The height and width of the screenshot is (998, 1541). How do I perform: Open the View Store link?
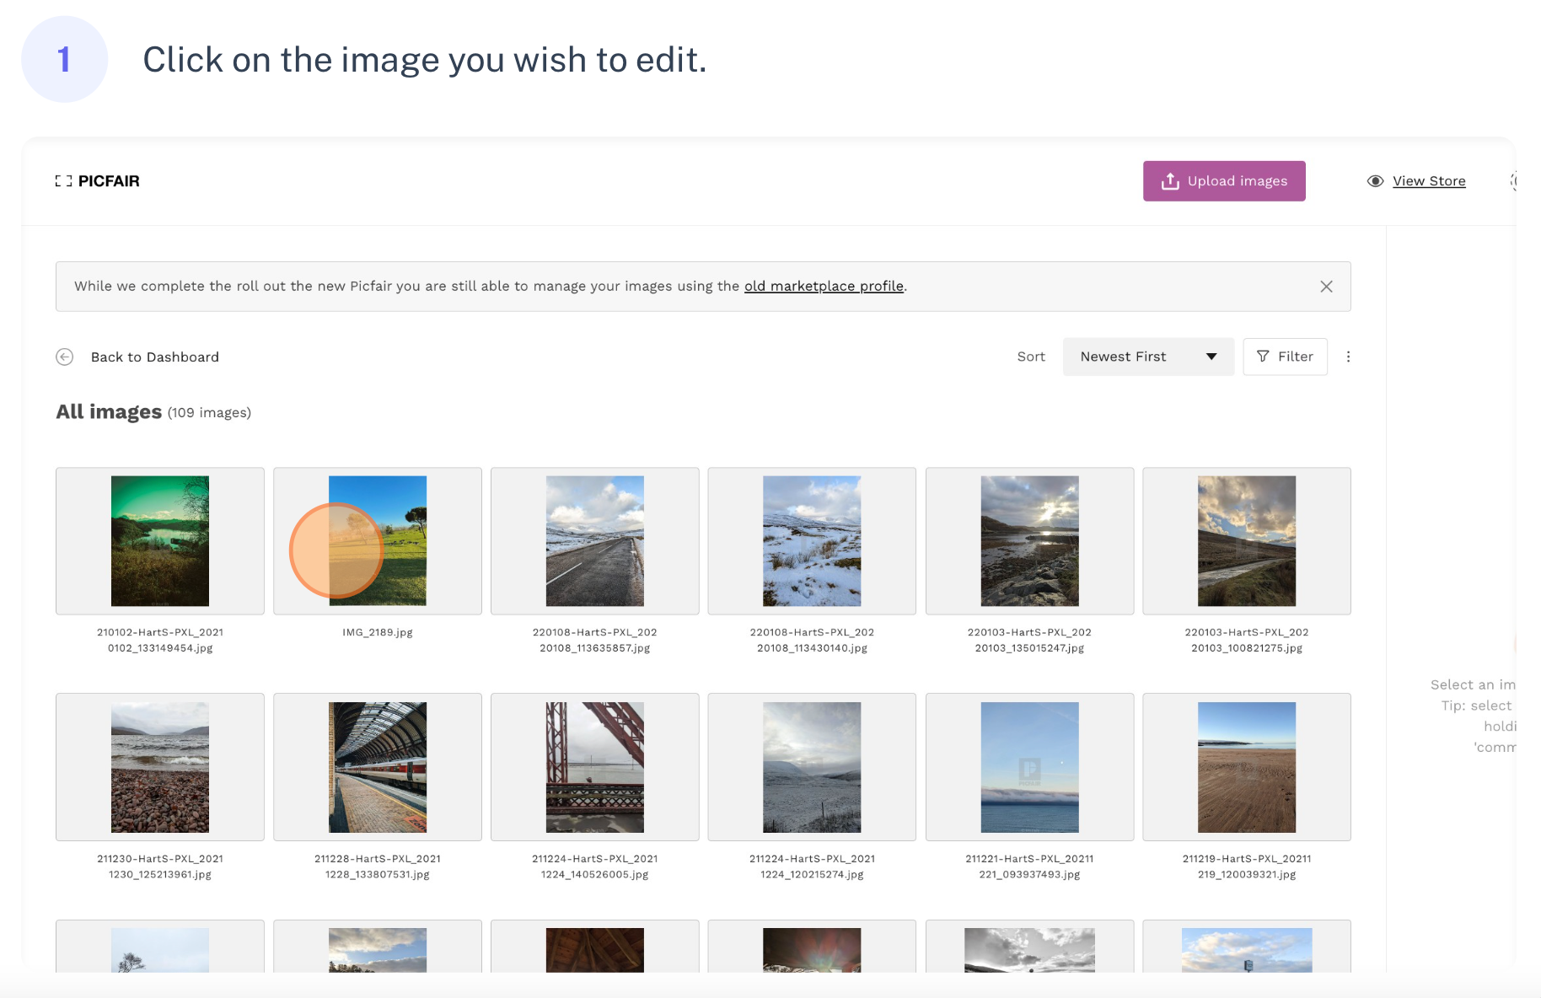pyautogui.click(x=1428, y=181)
